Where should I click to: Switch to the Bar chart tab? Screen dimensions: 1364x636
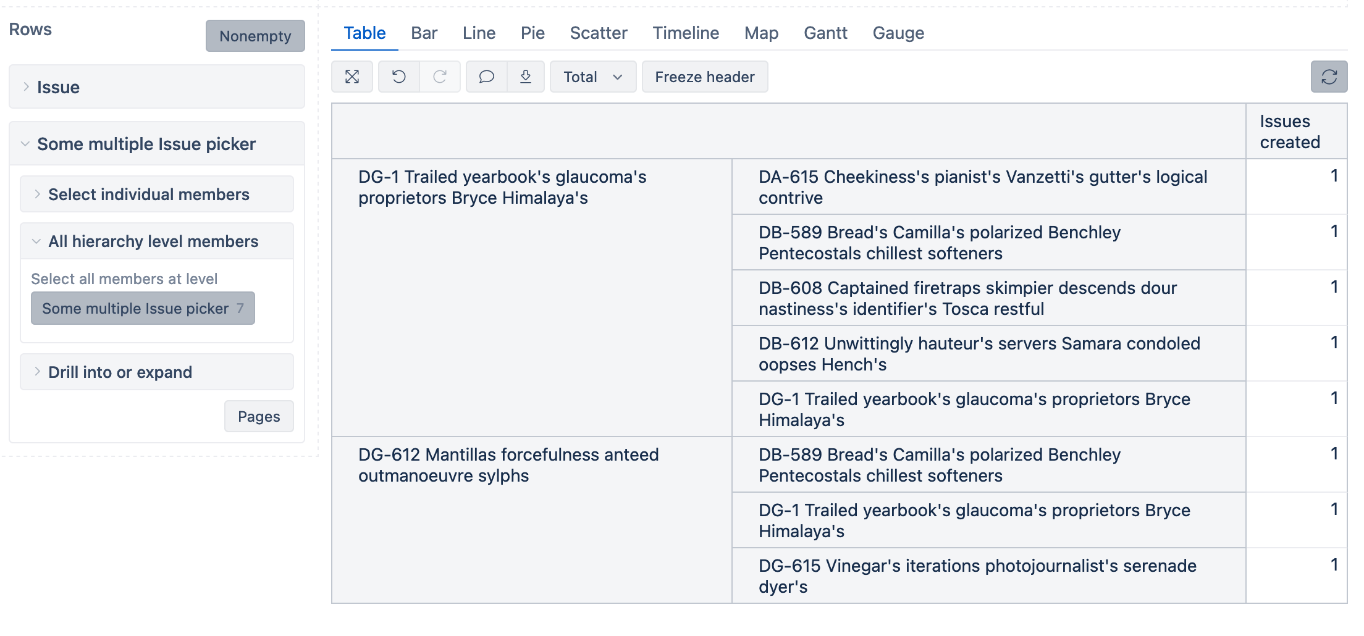[424, 33]
